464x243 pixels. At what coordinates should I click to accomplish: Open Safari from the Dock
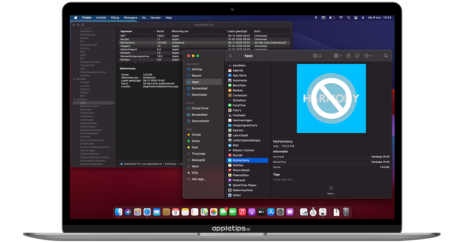[x=147, y=212]
